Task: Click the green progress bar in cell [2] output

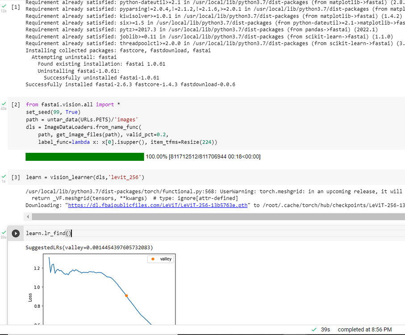Action: [x=84, y=157]
